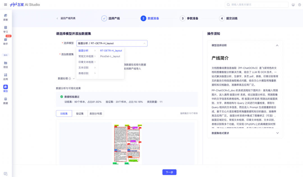Collapse model dropdown via its arrow
This screenshot has width=303, height=177.
[x=144, y=43]
